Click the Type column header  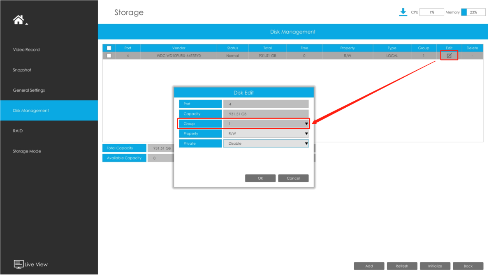click(392, 48)
